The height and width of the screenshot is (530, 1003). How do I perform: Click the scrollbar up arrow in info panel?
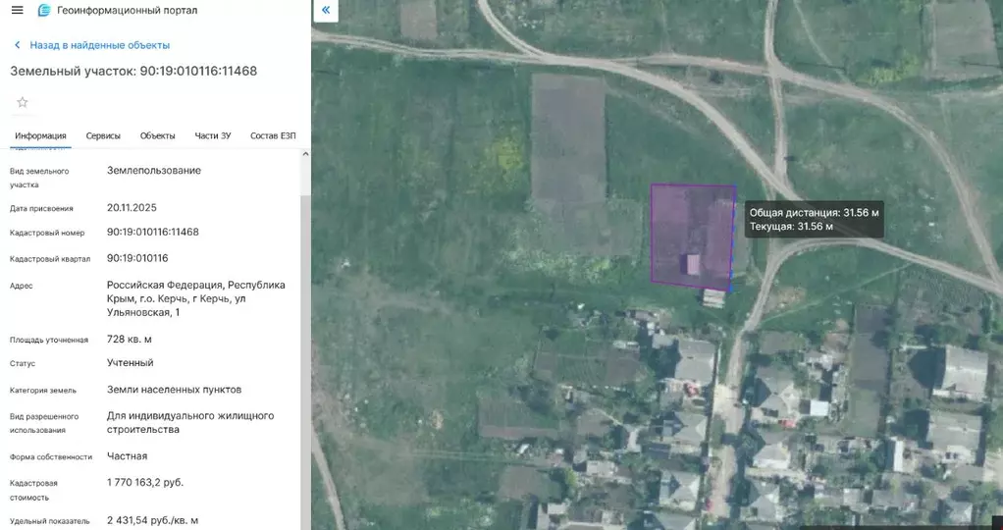(304, 154)
